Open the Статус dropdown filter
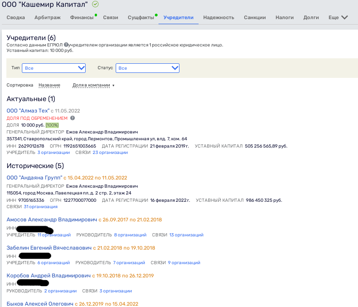Image resolution: width=358 pixels, height=307 pixels. (148, 68)
